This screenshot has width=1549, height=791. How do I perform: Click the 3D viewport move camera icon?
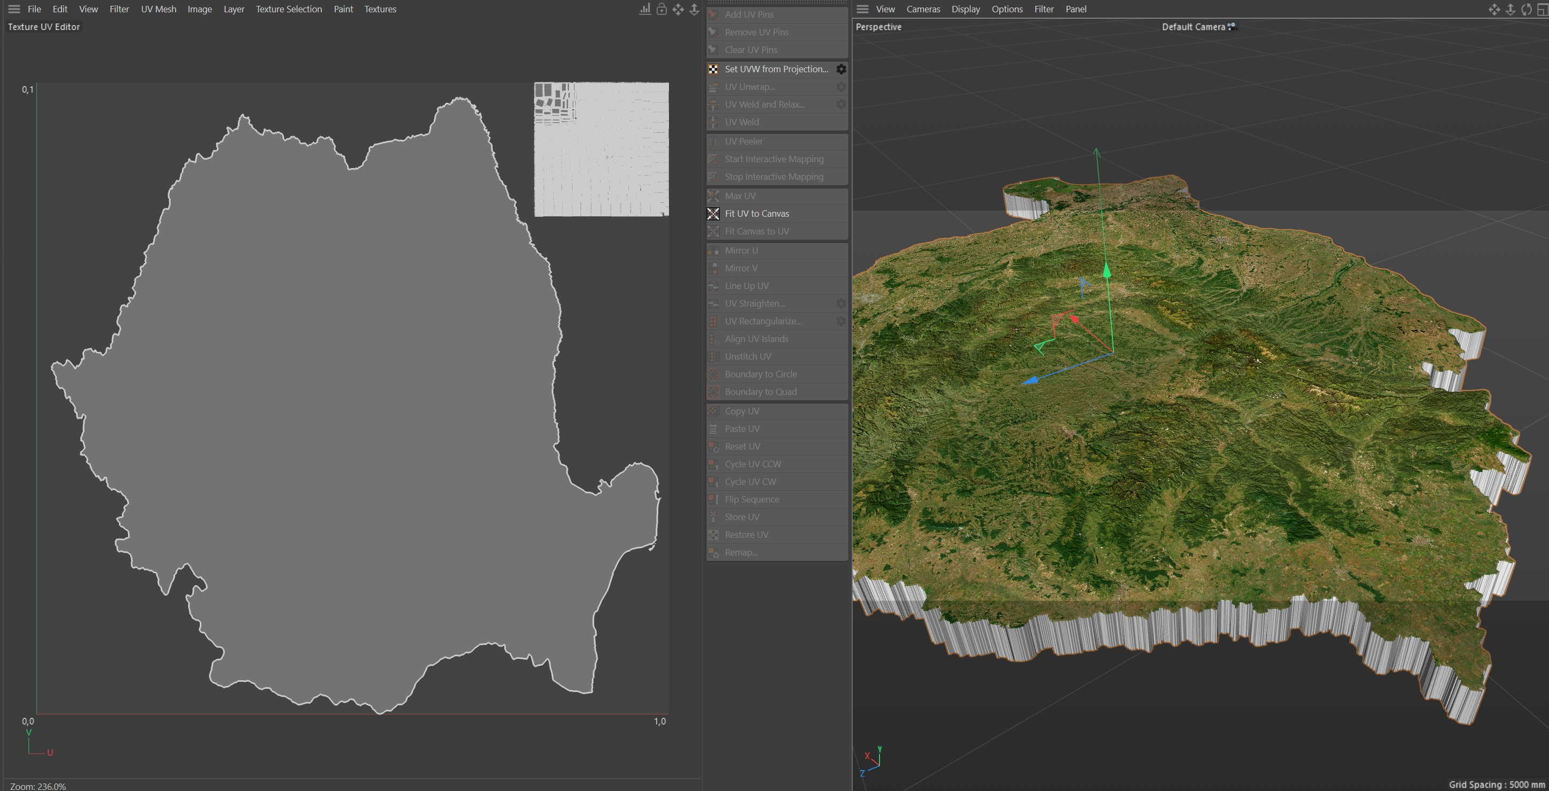tap(1494, 9)
